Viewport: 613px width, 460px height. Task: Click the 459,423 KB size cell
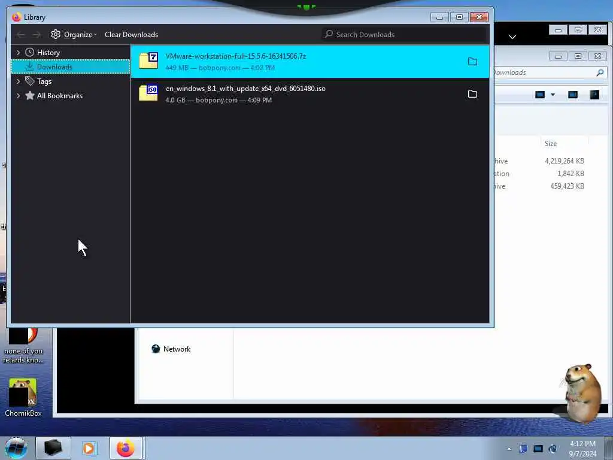(567, 186)
